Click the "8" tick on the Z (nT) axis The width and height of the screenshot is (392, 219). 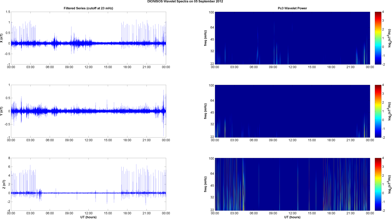tap(9, 158)
